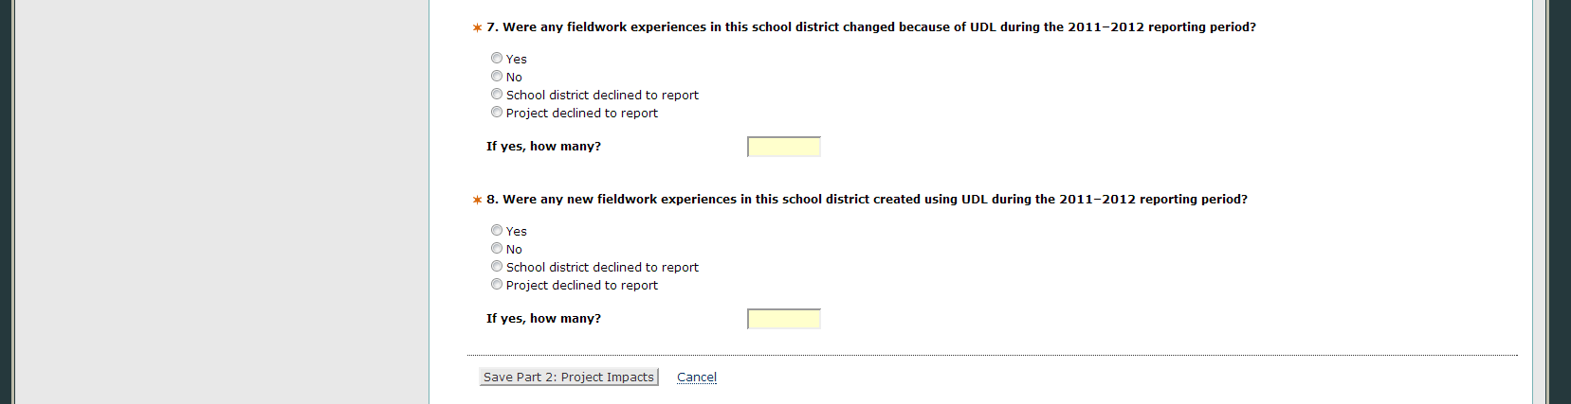Click 'If yes, how many?' label under question 8

click(x=543, y=319)
